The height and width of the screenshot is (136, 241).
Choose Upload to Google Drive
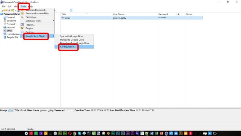click(72, 40)
